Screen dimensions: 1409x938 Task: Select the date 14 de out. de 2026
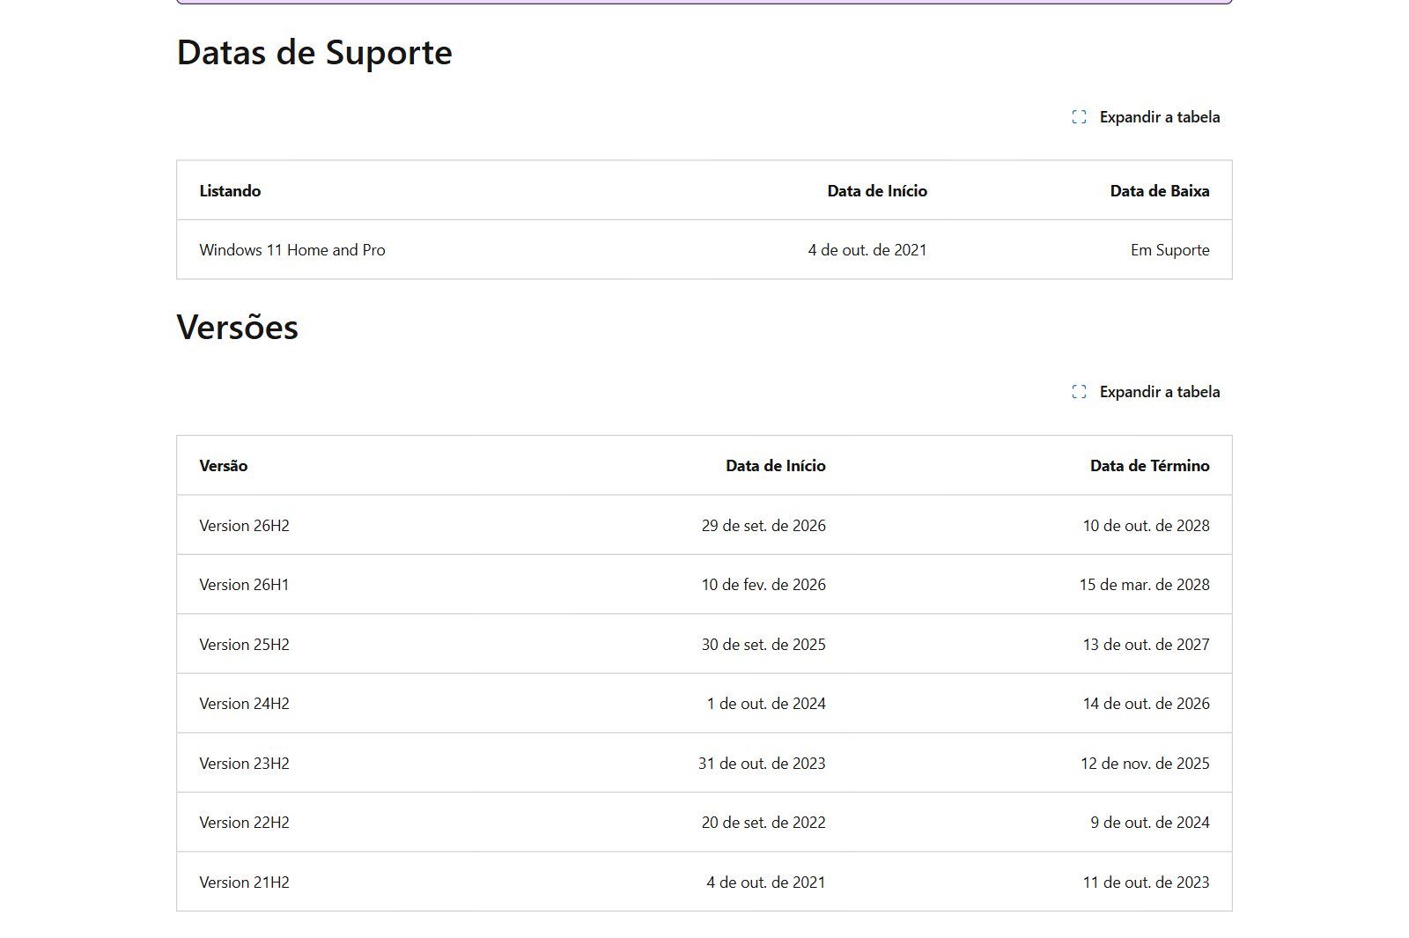pos(1147,704)
